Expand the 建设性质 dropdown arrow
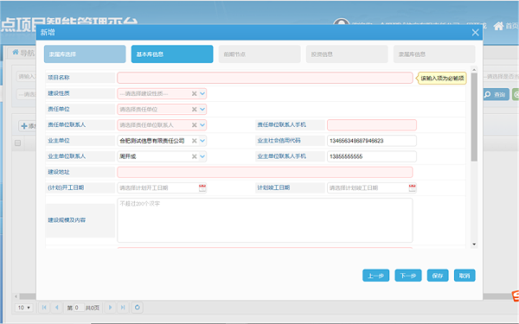The image size is (519, 324). [x=202, y=93]
